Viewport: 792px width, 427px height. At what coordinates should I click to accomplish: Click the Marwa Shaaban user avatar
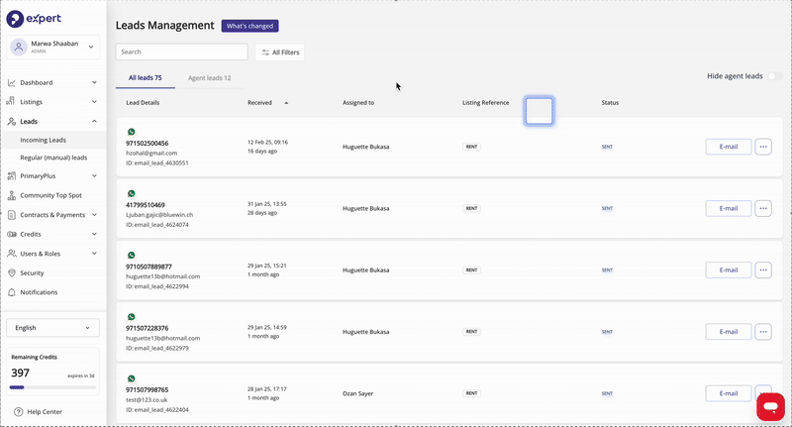[x=19, y=47]
